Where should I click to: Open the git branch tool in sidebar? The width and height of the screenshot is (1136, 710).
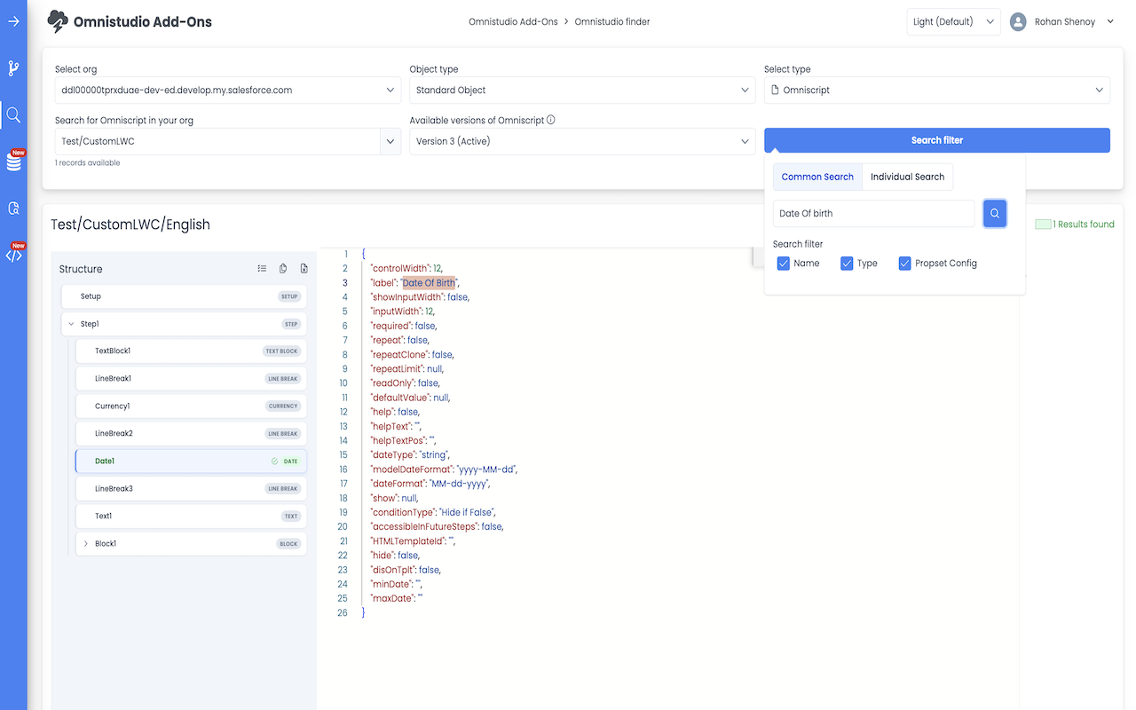pyautogui.click(x=13, y=68)
